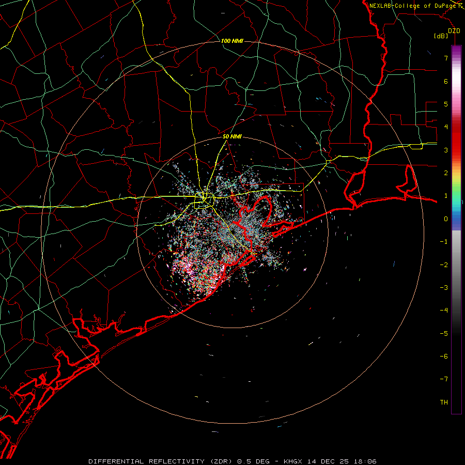
Task: Click the -5 tick label on scale
Action: (x=444, y=334)
